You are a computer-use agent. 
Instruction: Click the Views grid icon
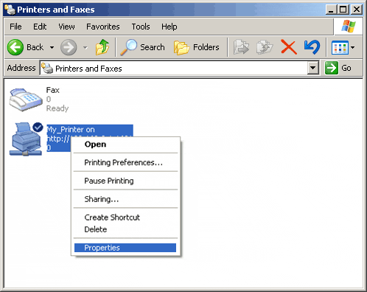340,47
